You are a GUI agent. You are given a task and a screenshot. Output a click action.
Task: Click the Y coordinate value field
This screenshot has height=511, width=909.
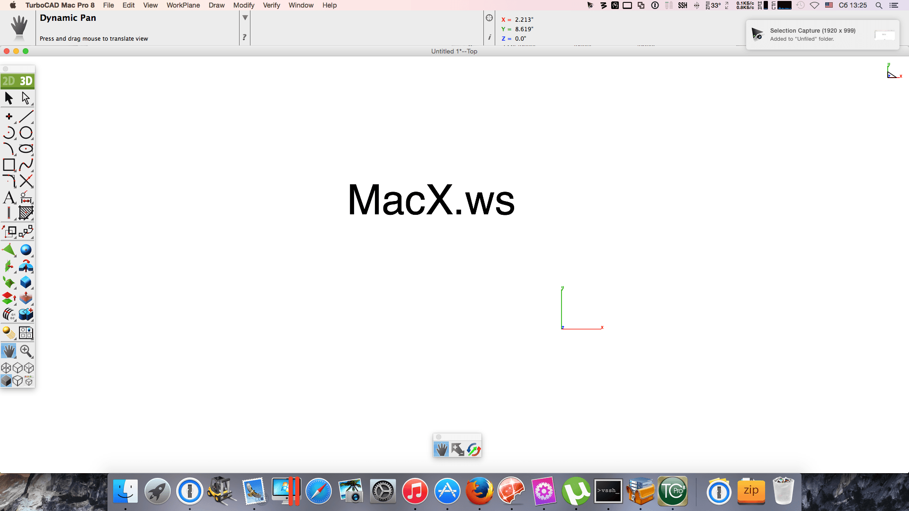(524, 29)
